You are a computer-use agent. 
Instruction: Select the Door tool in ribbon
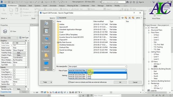(17, 11)
